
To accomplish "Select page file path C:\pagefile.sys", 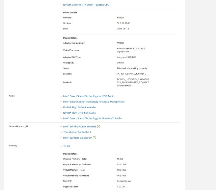I will [124, 181].
